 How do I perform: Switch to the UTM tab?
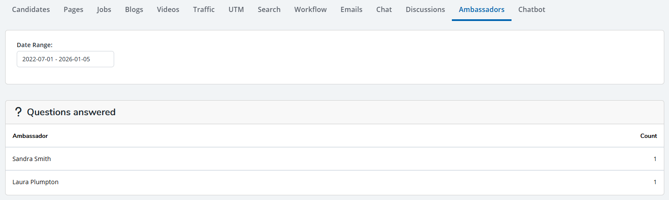click(236, 9)
